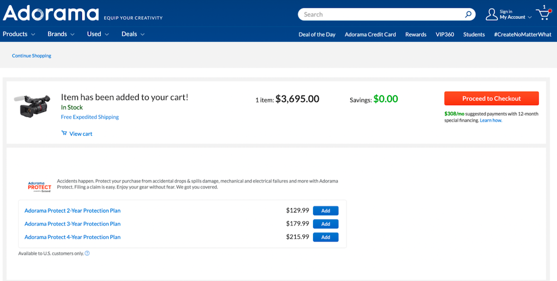Image resolution: width=557 pixels, height=281 pixels.
Task: Click Proceed to Checkout button
Action: click(x=491, y=98)
